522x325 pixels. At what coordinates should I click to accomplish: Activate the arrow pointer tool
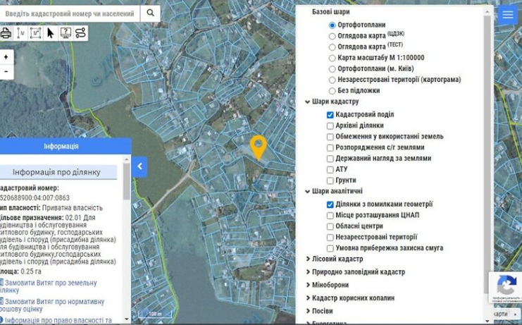pos(51,33)
